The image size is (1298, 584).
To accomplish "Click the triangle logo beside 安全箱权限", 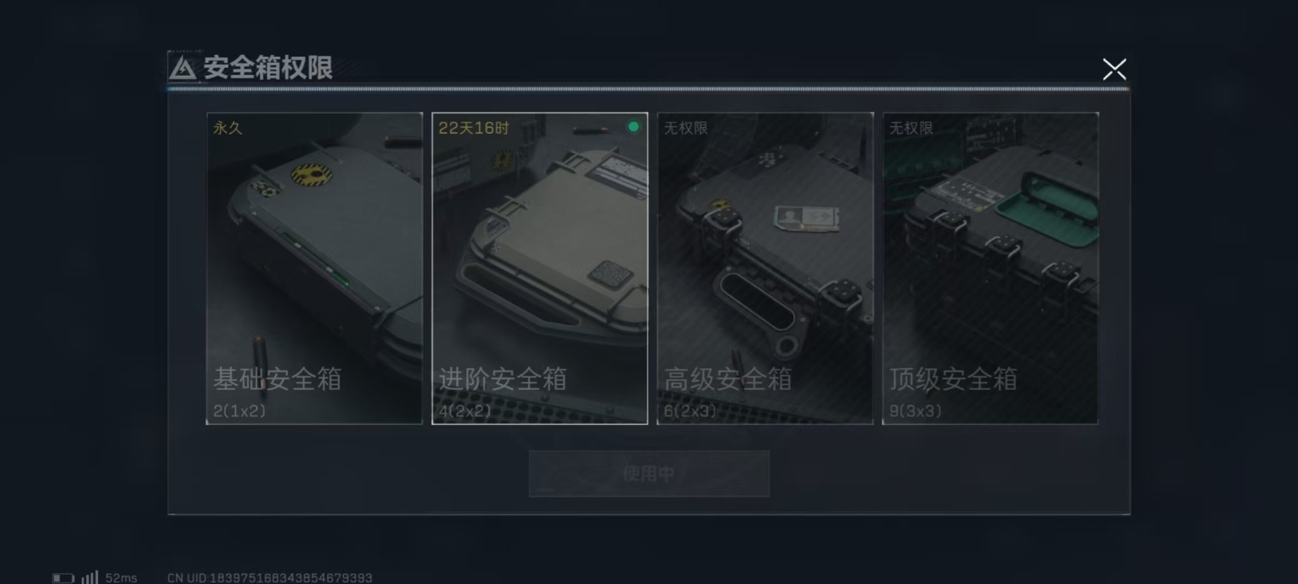I will point(183,68).
